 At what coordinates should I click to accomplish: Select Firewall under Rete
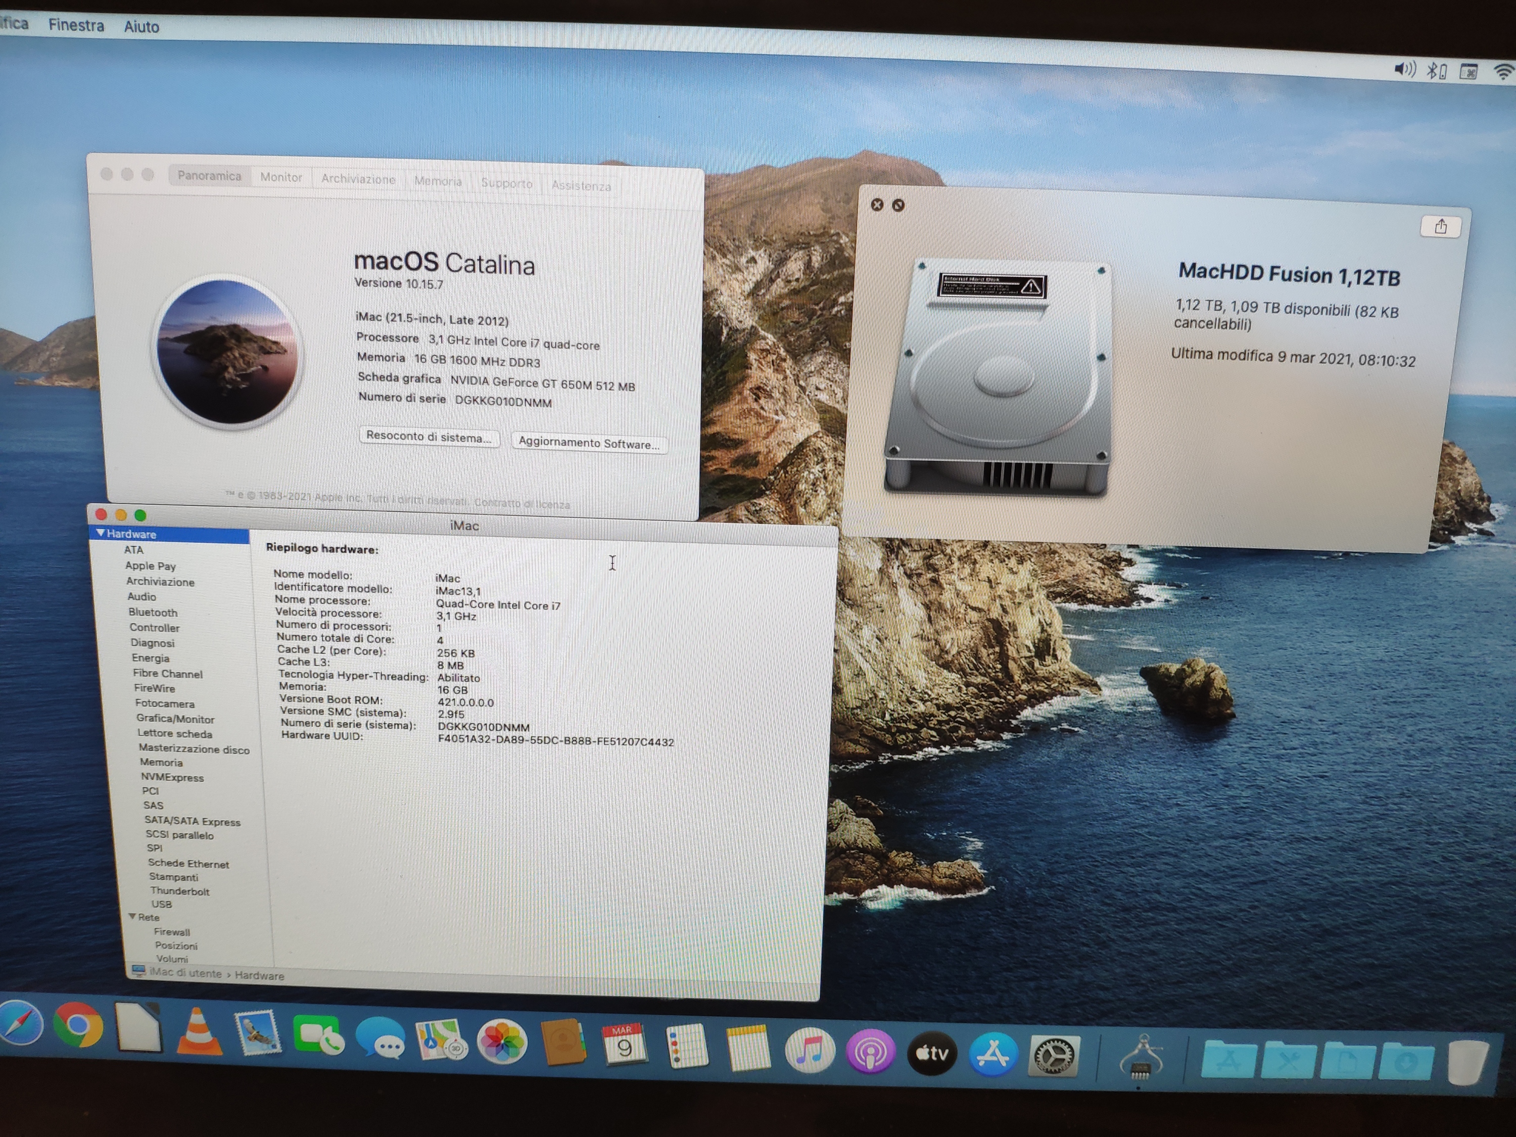point(172,931)
